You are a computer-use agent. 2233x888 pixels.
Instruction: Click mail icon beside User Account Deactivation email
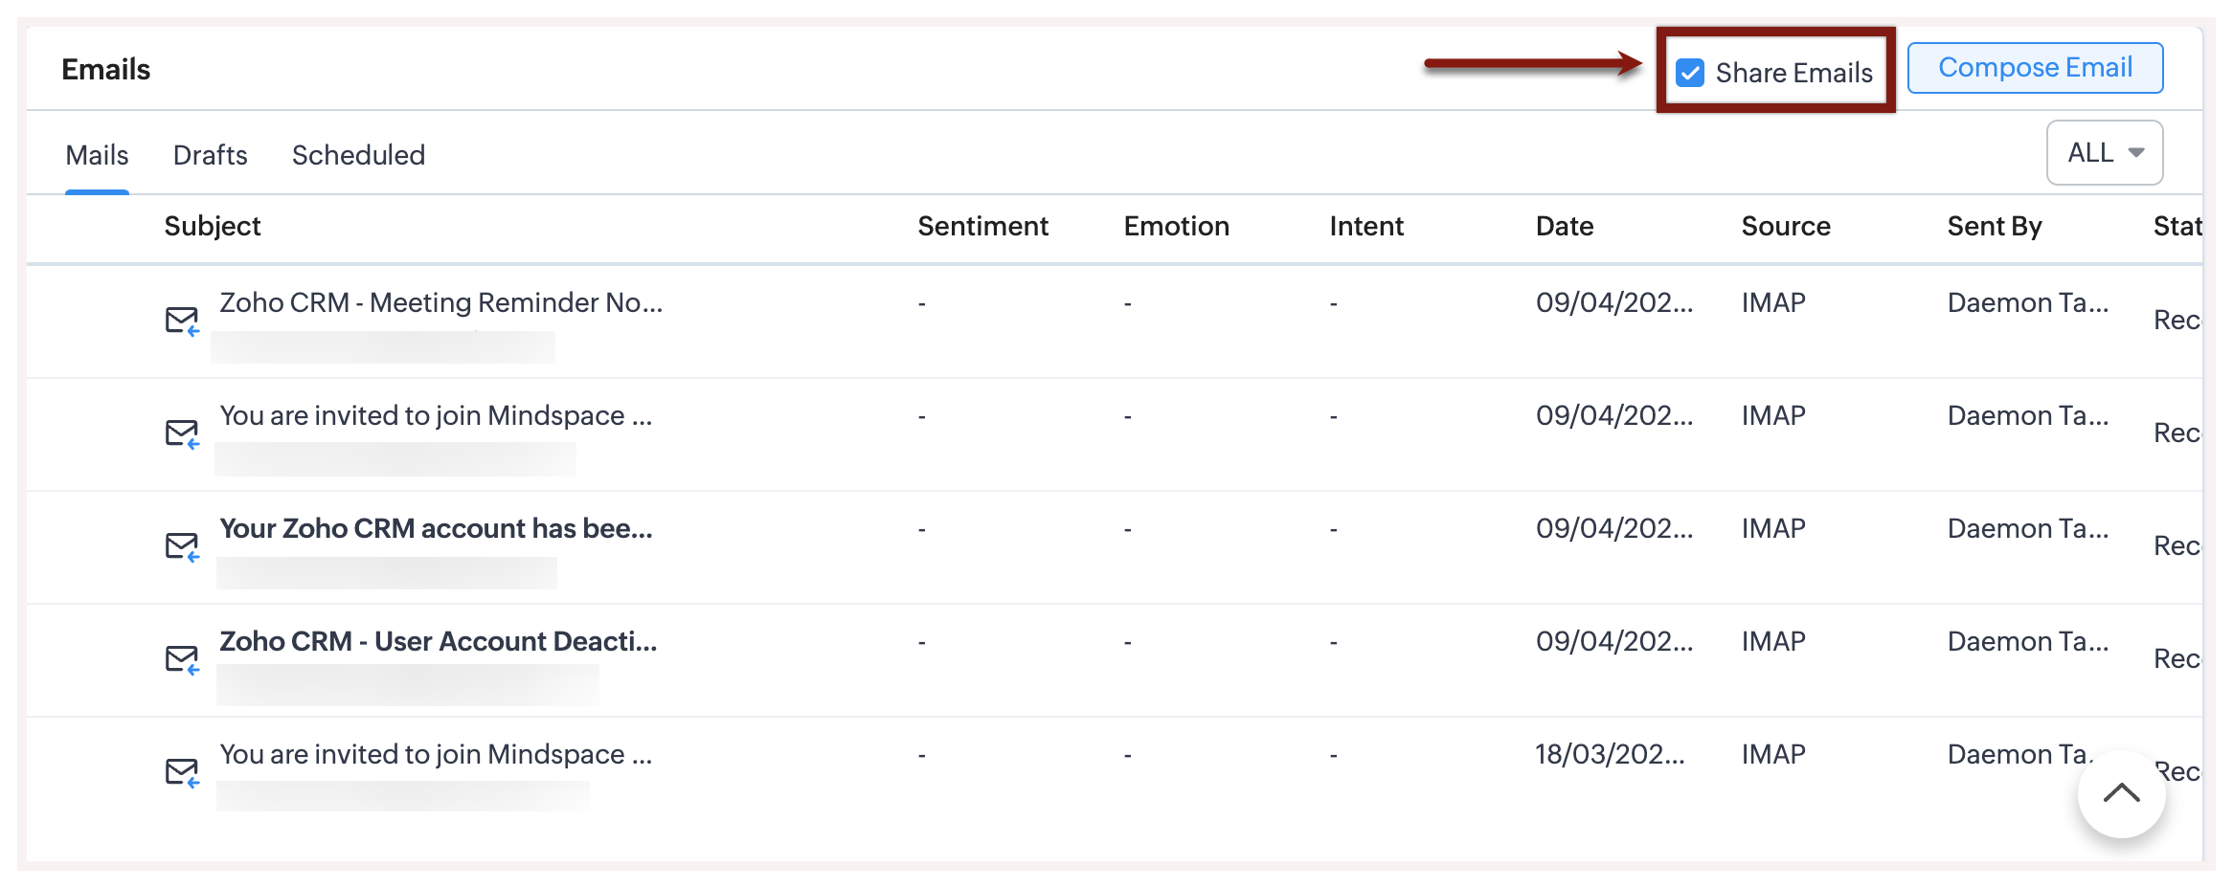[x=181, y=659]
